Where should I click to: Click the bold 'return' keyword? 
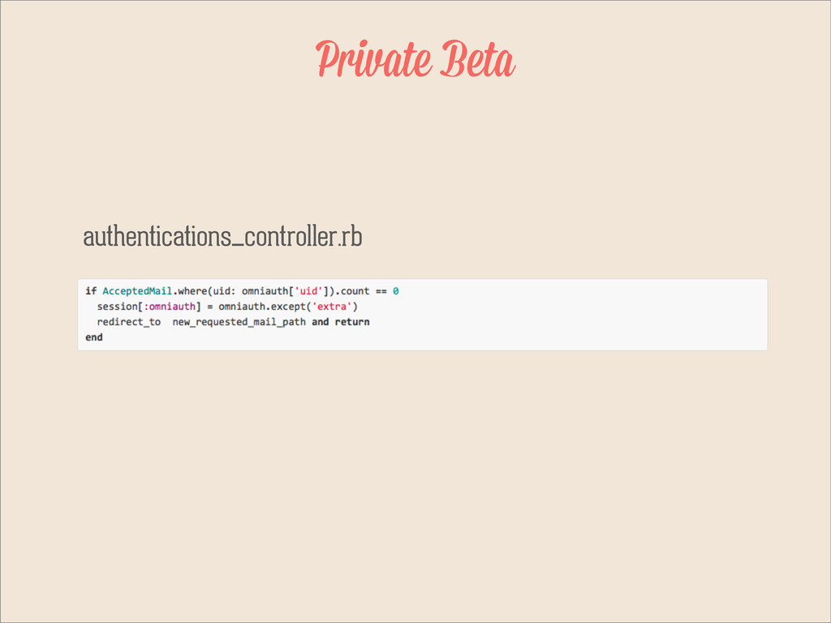coord(352,321)
